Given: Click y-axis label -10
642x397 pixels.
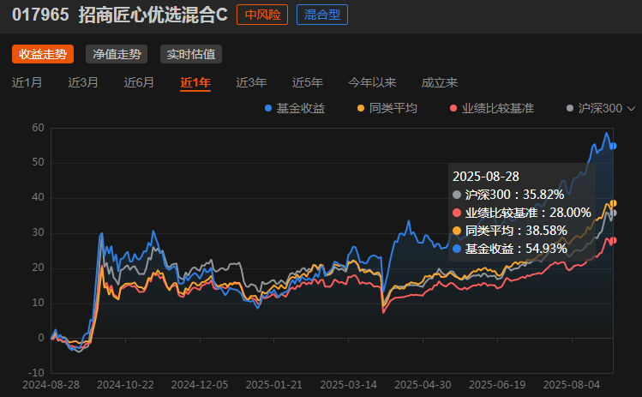Looking at the screenshot, I should point(36,373).
